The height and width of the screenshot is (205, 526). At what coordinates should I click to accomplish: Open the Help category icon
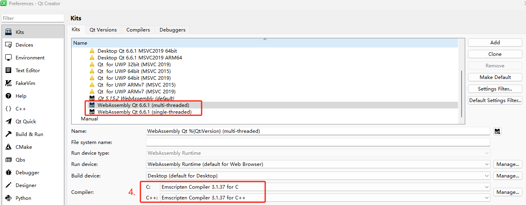(x=8, y=96)
